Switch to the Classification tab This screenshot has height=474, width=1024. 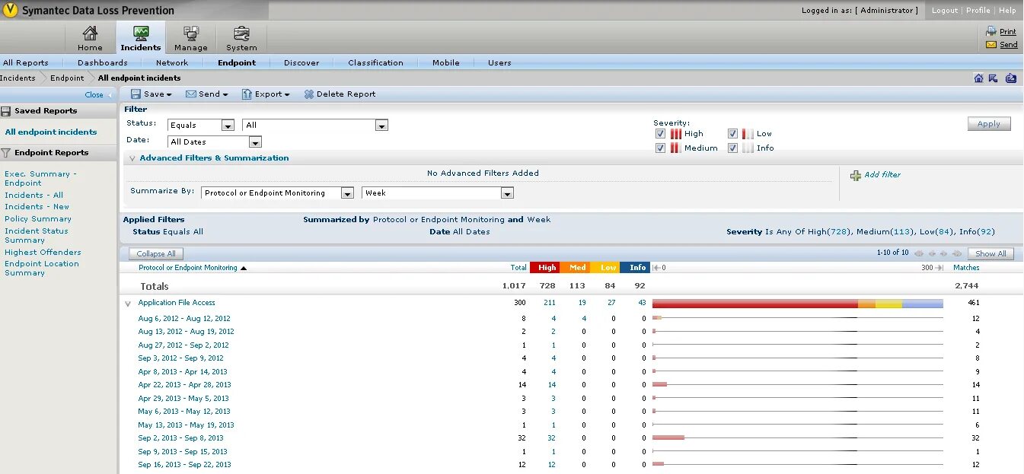click(x=375, y=63)
